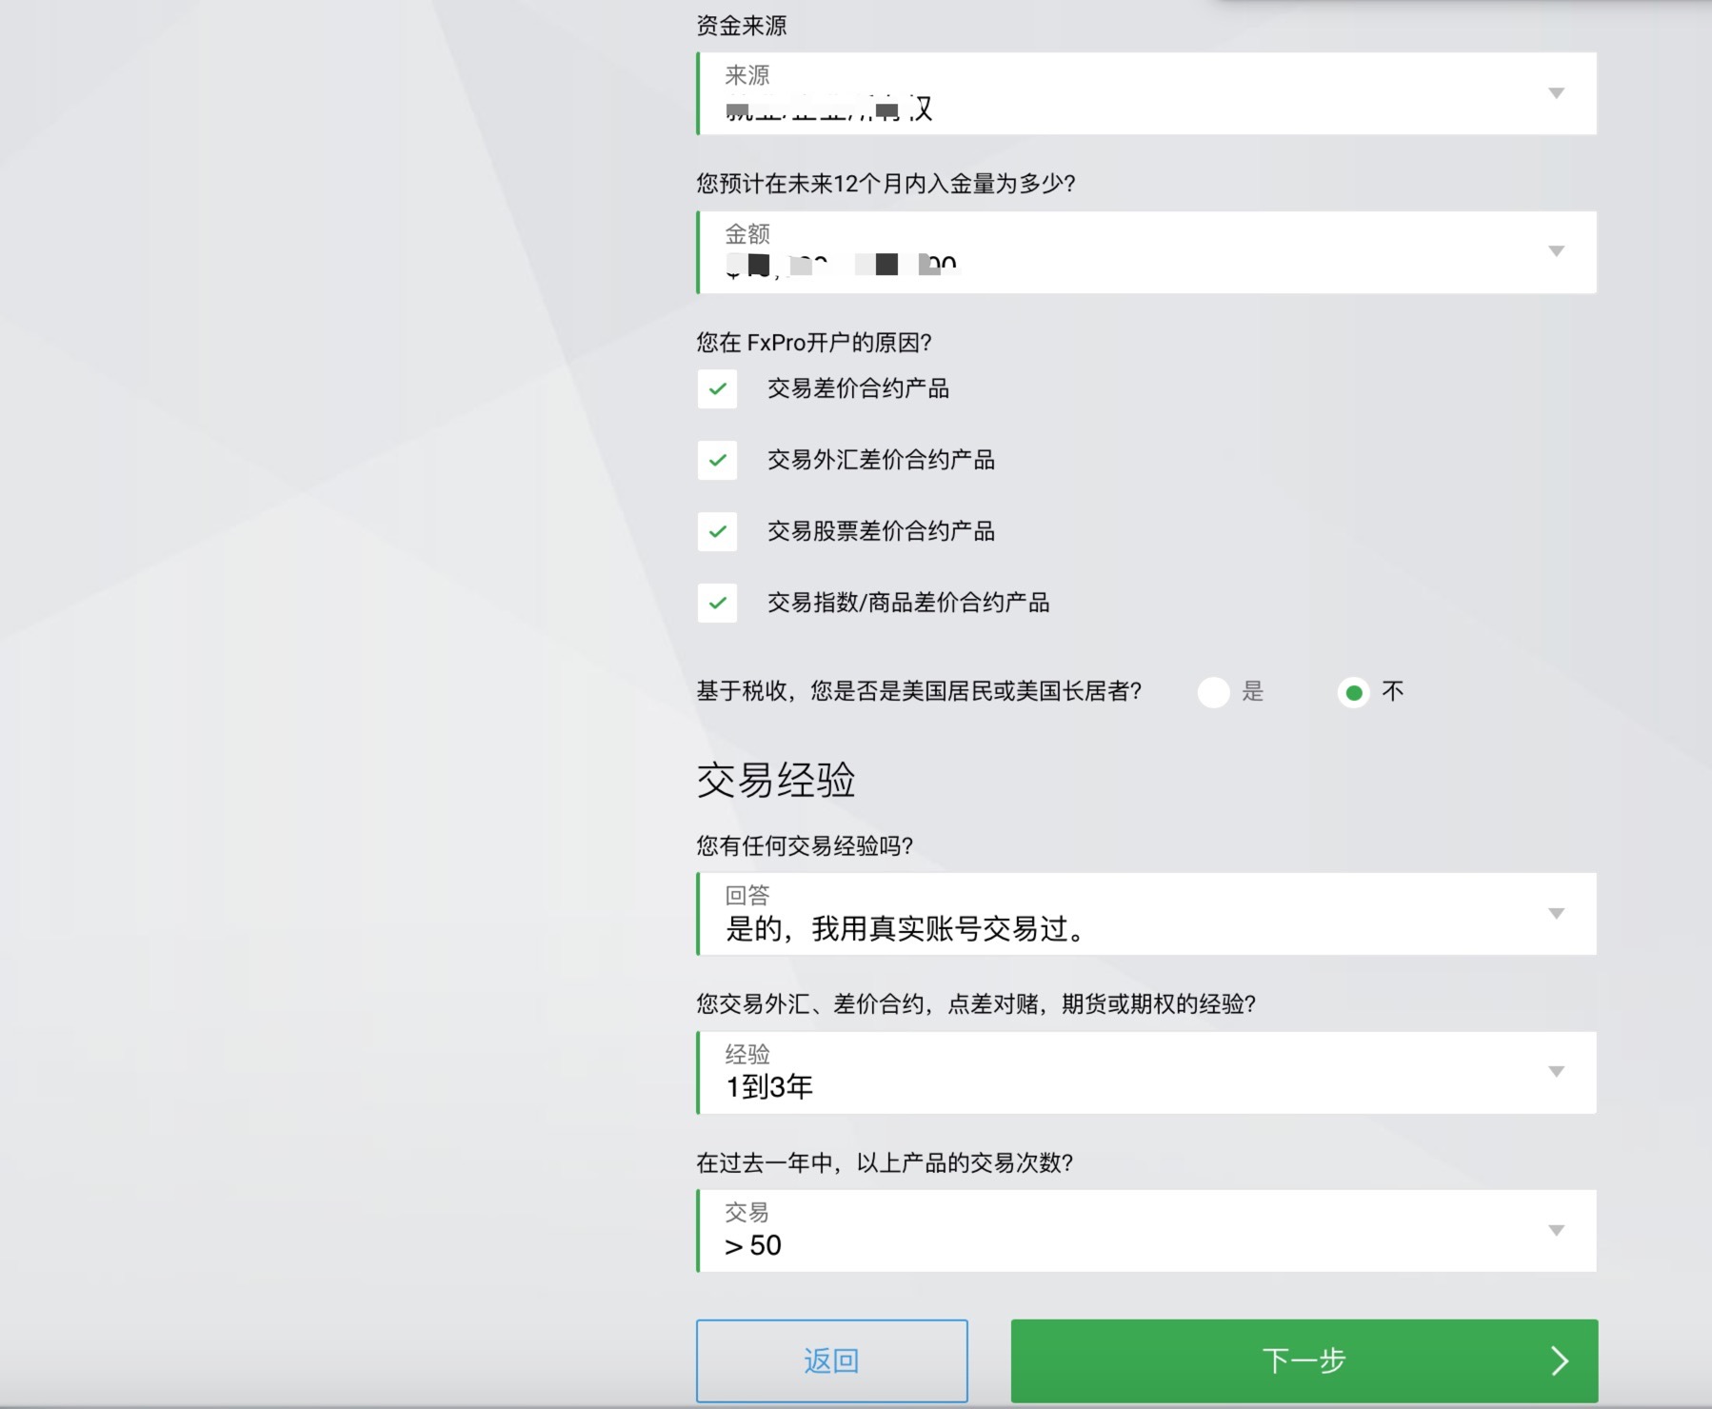Click the 资金来源 field label
Viewport: 1712px width, 1409px height.
point(742,26)
